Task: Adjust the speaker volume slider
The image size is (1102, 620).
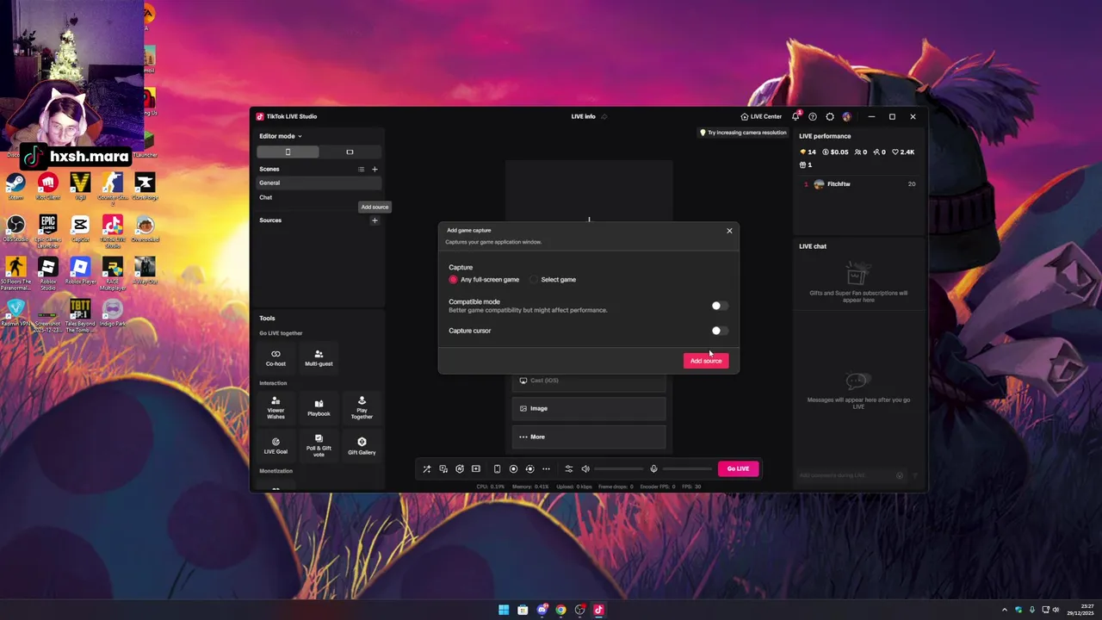Action: coord(618,468)
